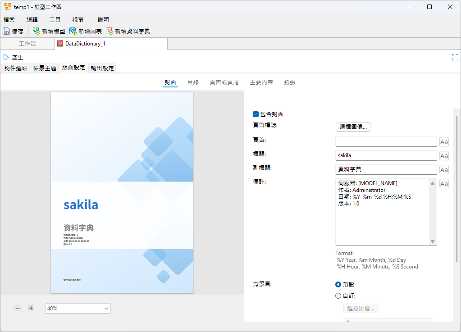
Task: Open the 40% zoom level dropdown
Action: 78,309
